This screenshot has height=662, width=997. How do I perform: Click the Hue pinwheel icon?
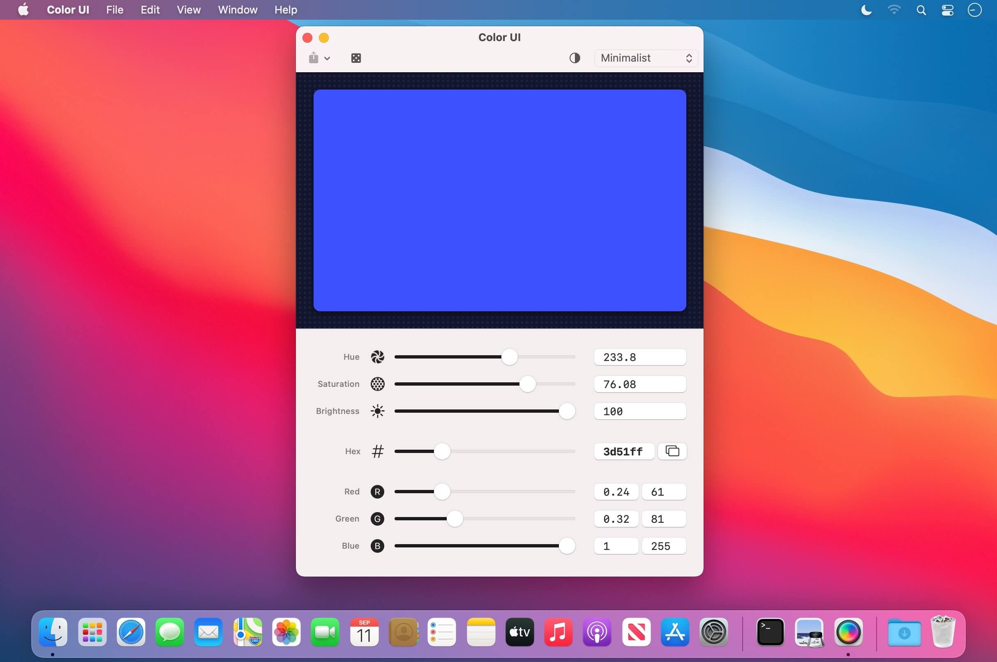coord(377,357)
